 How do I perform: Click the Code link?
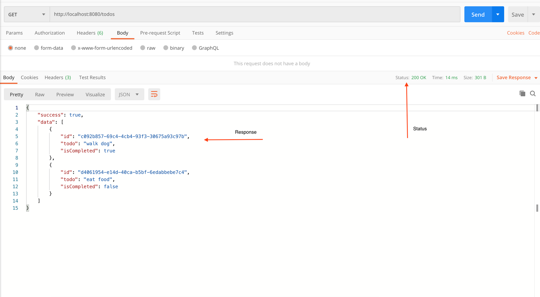pos(534,33)
